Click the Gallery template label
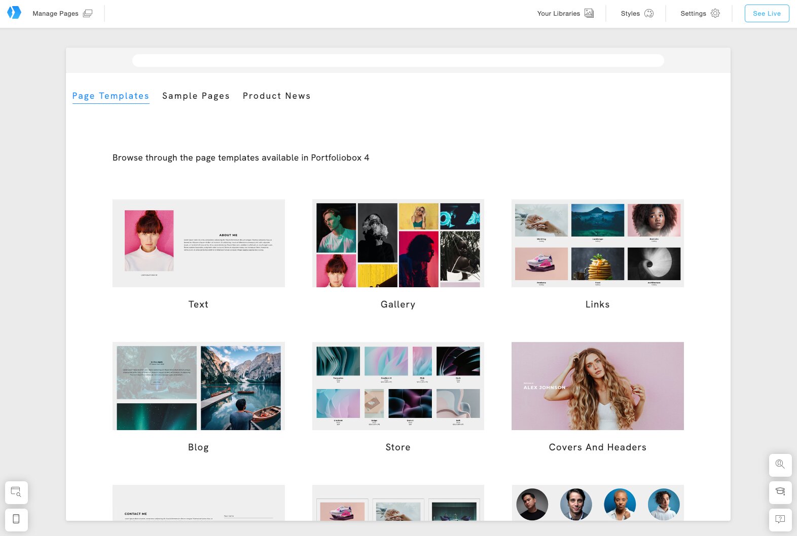 (x=398, y=304)
